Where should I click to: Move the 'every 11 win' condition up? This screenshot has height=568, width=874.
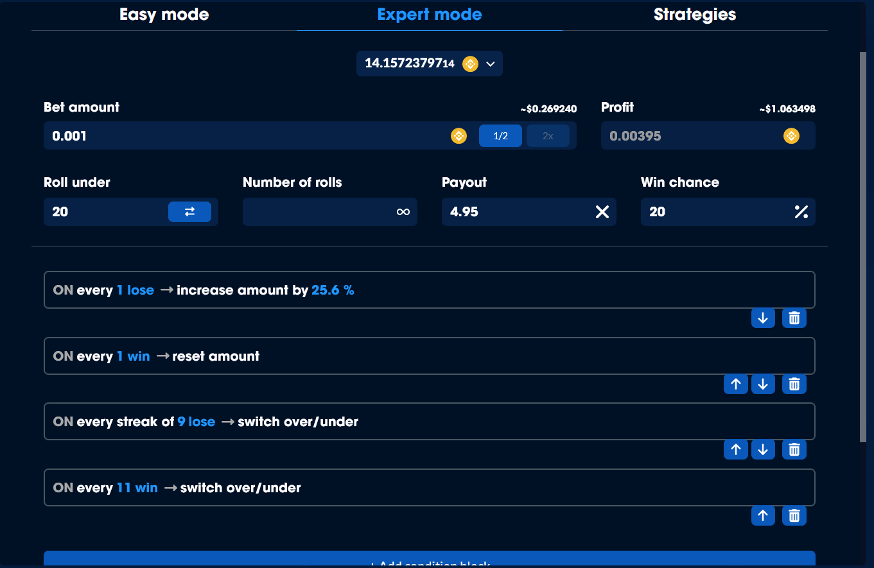click(763, 516)
